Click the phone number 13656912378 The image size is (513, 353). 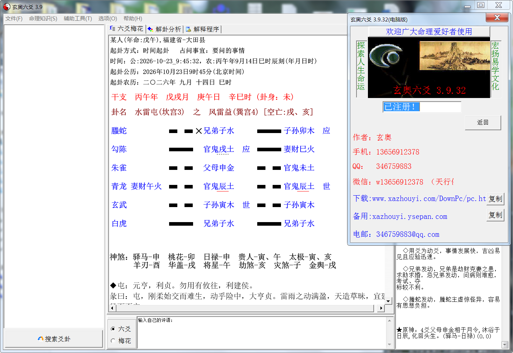[398, 152]
